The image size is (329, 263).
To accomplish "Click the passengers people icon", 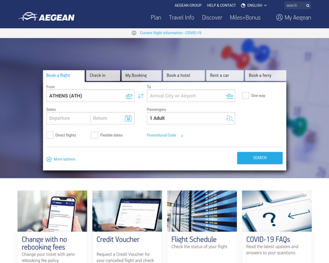I will tap(229, 118).
